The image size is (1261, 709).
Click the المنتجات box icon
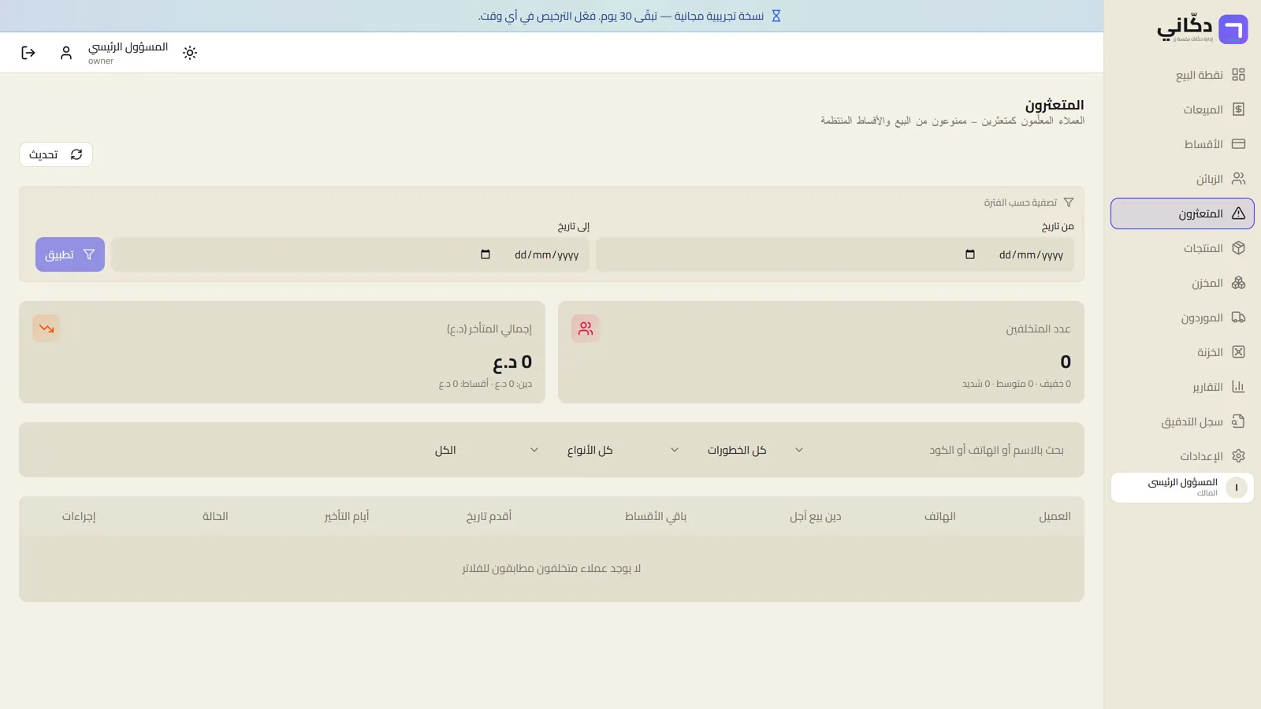1238,248
